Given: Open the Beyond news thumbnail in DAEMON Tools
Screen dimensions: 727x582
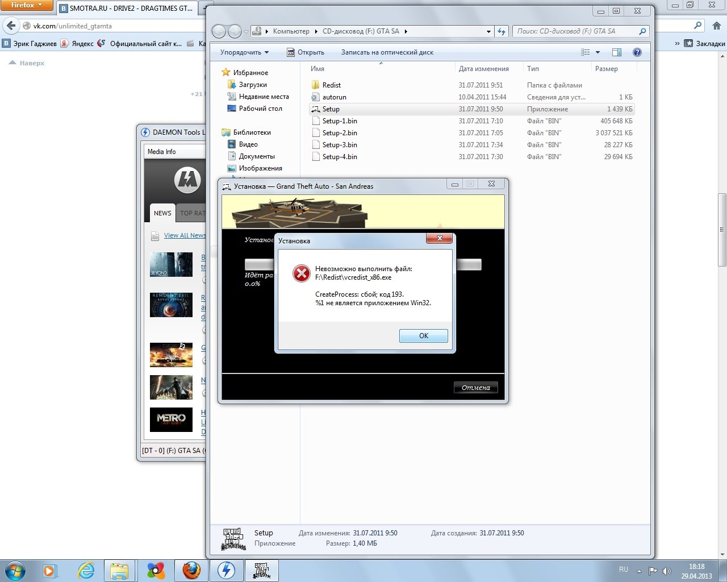Looking at the screenshot, I should (171, 265).
